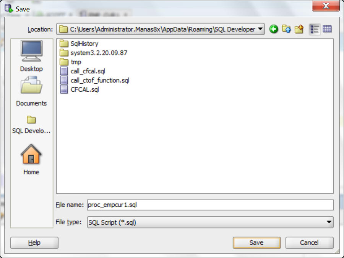Click the File name input field
Image resolution: width=344 pixels, height=258 pixels.
tap(210, 205)
